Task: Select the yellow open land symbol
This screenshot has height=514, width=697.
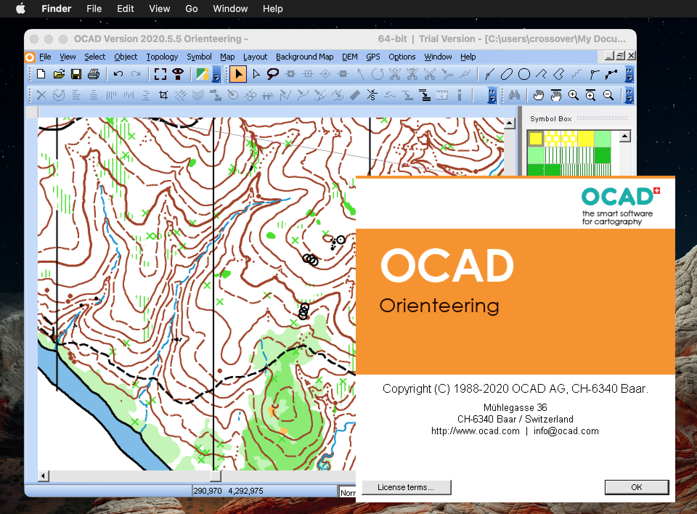Action: (x=535, y=138)
